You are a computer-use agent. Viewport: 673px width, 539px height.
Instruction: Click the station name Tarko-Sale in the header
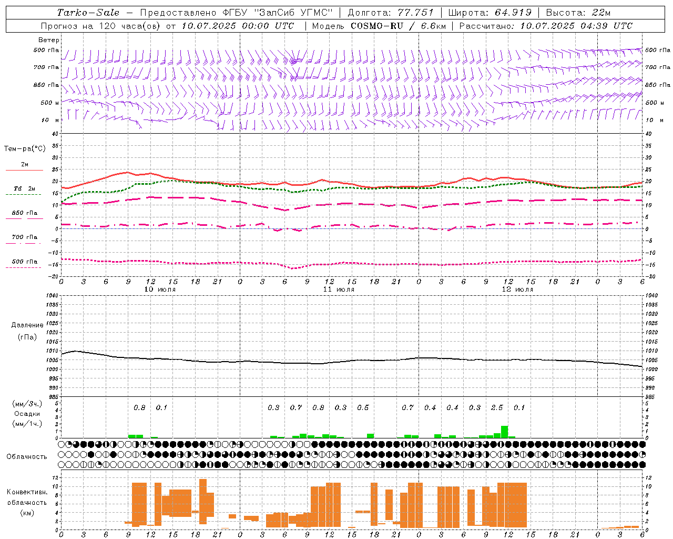tap(88, 13)
